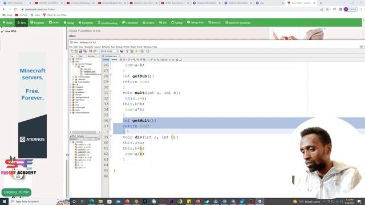Screen dimensions: 365x205
Task: Launch Microsoft Edge from the taskbar
Action: point(92,202)
